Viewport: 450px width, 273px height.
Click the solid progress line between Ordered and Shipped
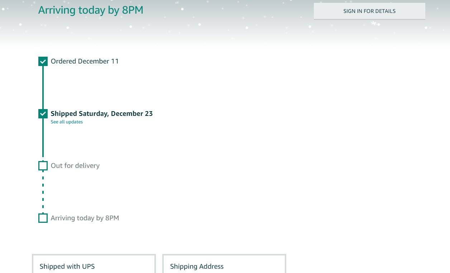tap(43, 88)
